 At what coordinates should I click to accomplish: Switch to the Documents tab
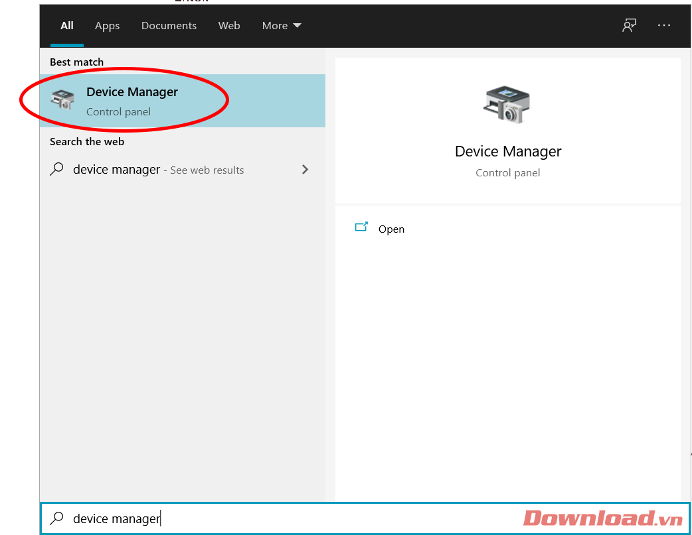[x=169, y=25]
